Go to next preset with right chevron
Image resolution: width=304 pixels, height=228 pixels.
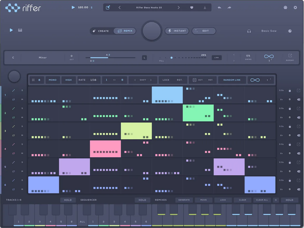pyautogui.click(x=179, y=8)
